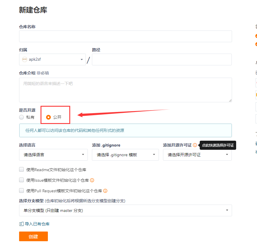
Task: Click the orange 创建 button
Action: click(33, 237)
